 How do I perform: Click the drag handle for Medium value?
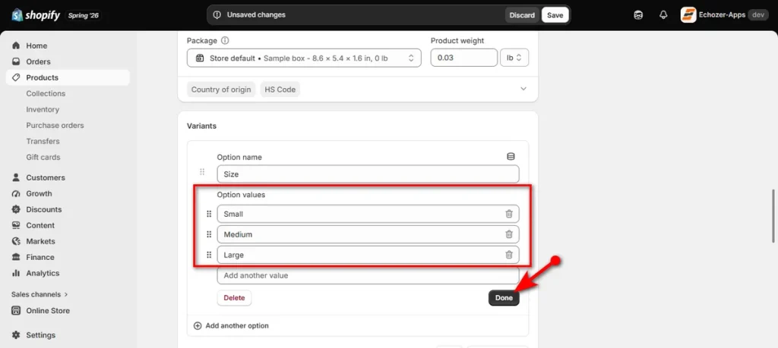(x=209, y=234)
